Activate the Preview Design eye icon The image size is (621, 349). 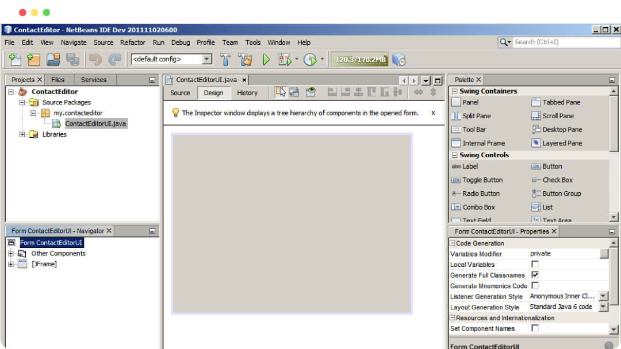[310, 92]
